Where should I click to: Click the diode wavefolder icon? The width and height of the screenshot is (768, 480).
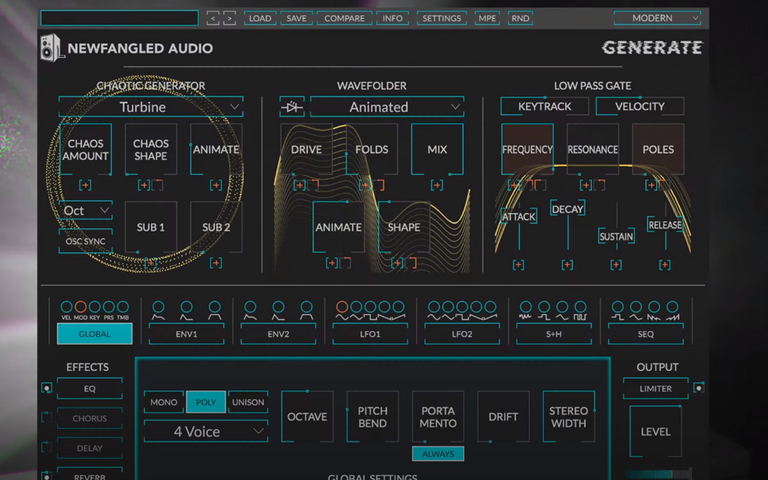[292, 107]
